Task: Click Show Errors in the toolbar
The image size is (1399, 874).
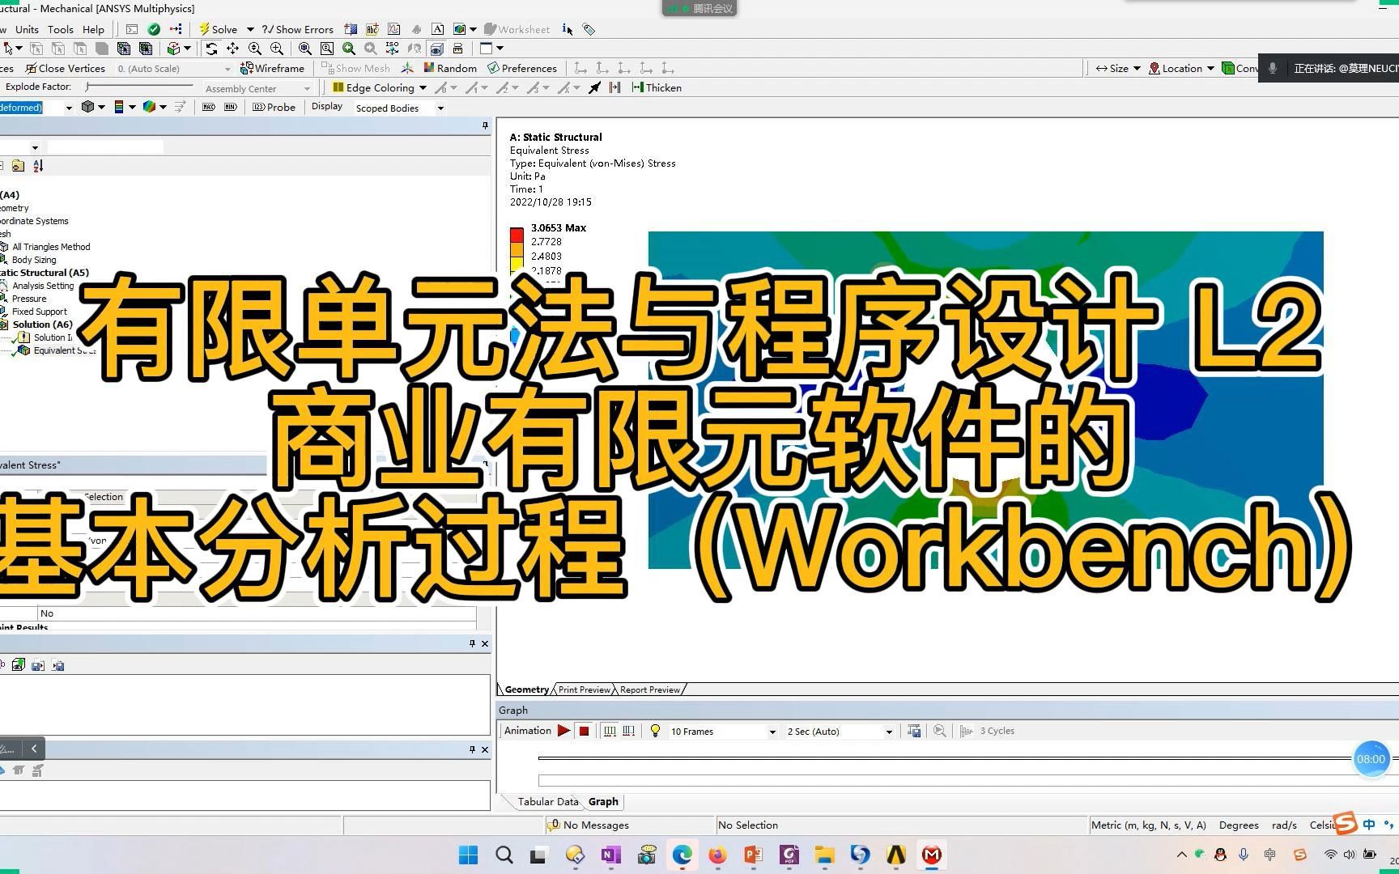Action: 297,29
